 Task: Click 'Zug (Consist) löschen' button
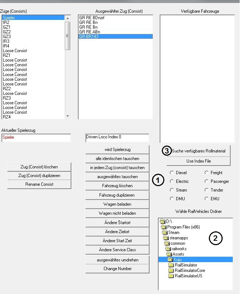(39, 167)
